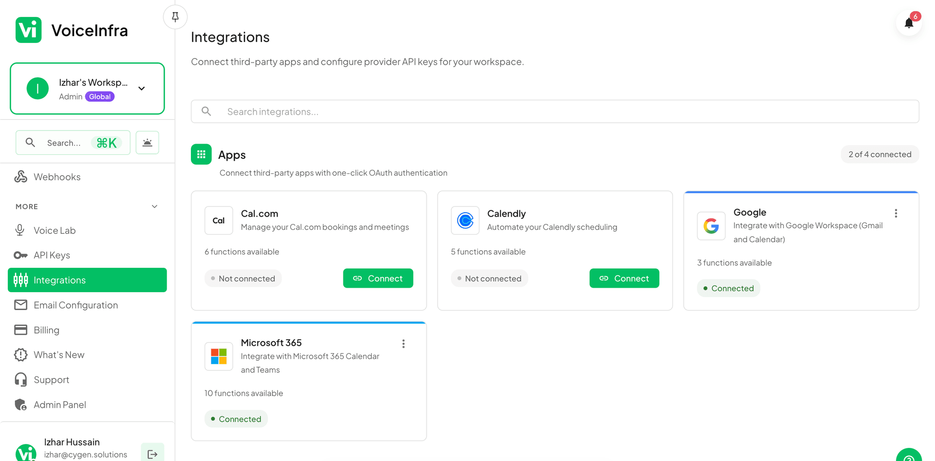Collapse the MORE section chevron

(x=154, y=206)
